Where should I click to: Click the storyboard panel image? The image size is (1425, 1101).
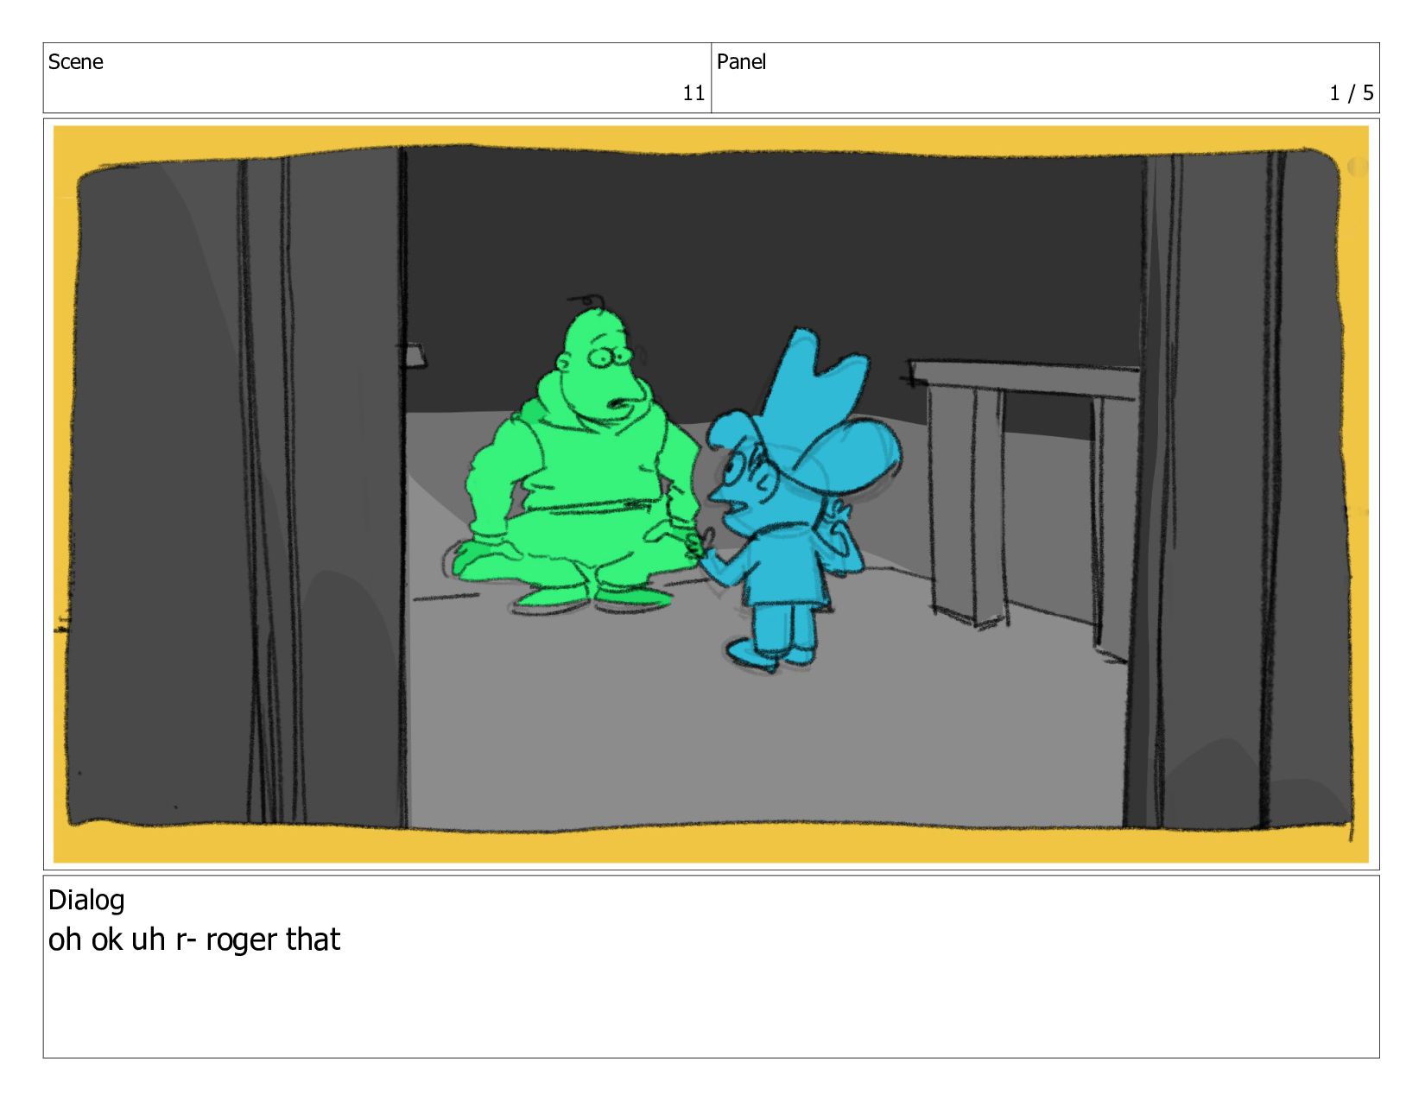[x=711, y=494]
